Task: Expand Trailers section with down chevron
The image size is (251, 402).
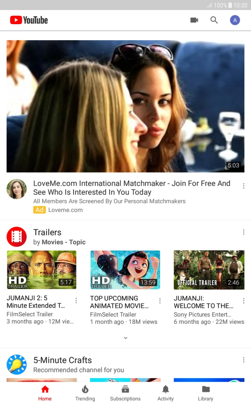Action: [x=125, y=338]
